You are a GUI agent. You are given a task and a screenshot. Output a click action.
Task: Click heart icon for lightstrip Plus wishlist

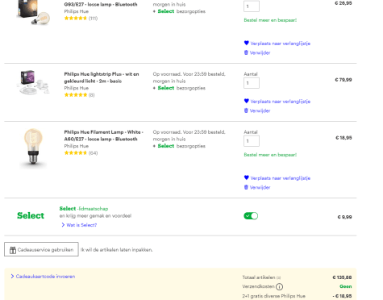246,101
